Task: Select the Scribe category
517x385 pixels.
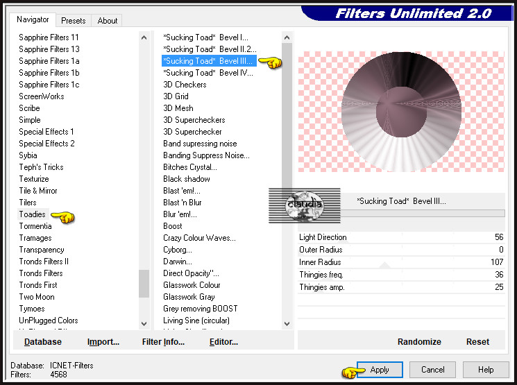Action: 29,108
